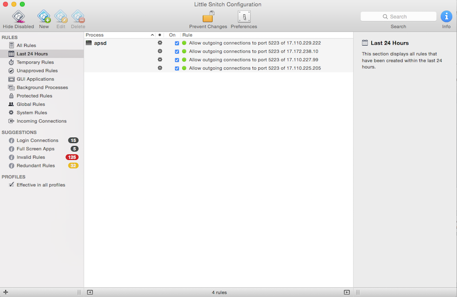Viewport: 457px width, 297px height.
Task: Click the add plus icon at bottom left
Action: 5,292
